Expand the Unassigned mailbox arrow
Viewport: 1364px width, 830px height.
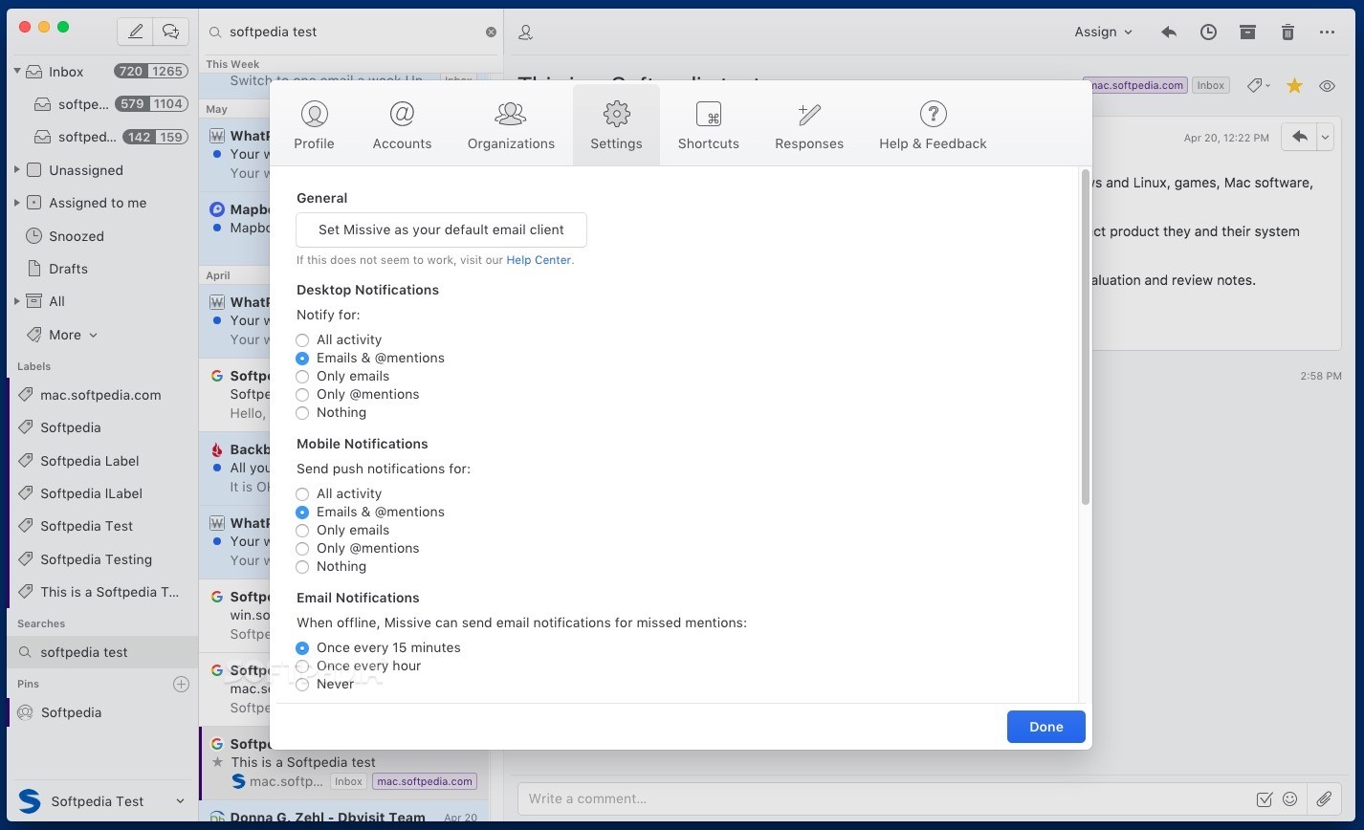coord(17,170)
